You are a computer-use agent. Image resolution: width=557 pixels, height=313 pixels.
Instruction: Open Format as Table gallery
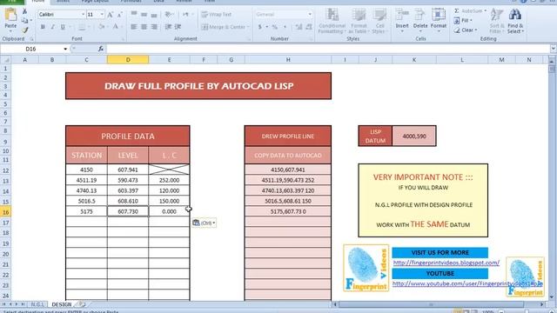359,21
